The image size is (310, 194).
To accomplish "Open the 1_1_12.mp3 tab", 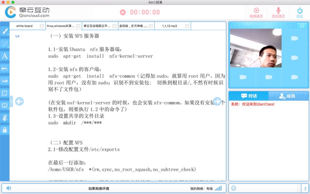I will 169,26.
